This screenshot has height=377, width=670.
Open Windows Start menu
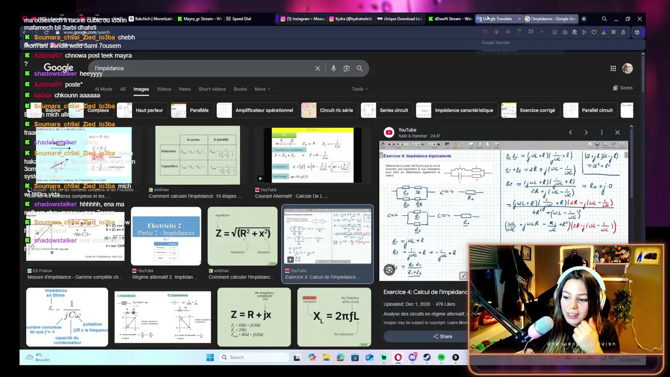tap(210, 357)
